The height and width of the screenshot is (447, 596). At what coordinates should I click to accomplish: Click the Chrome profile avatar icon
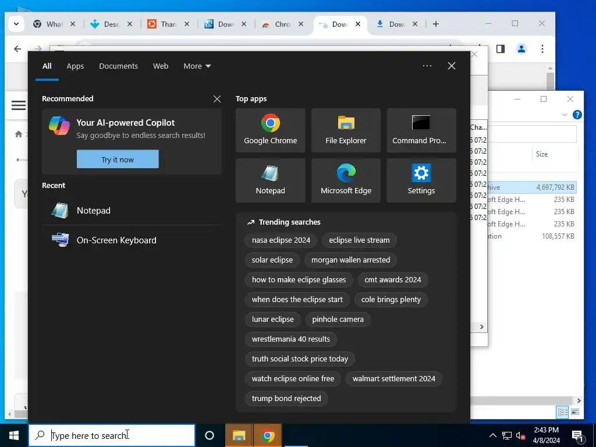[x=521, y=49]
